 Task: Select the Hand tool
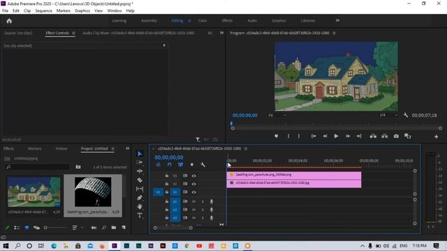(140, 206)
